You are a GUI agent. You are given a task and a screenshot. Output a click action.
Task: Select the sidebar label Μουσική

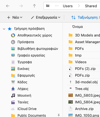[24, 96]
